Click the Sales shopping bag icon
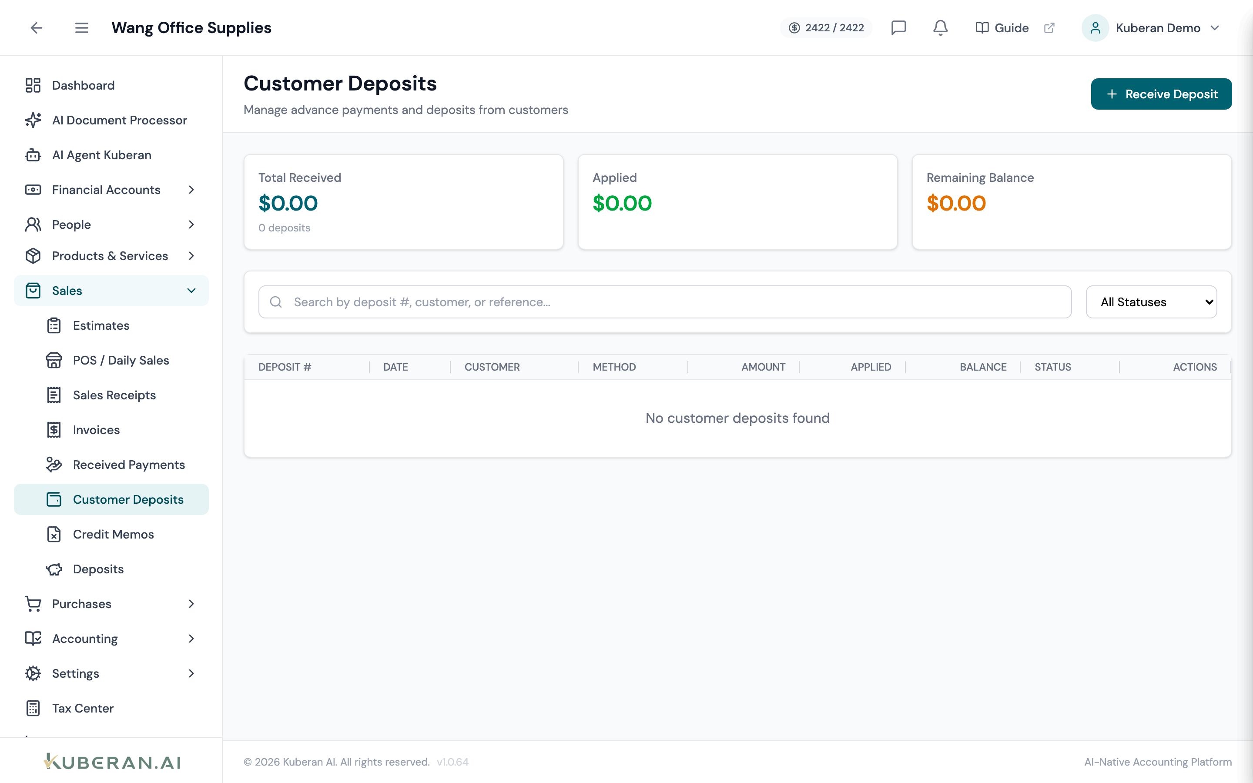 pos(33,291)
